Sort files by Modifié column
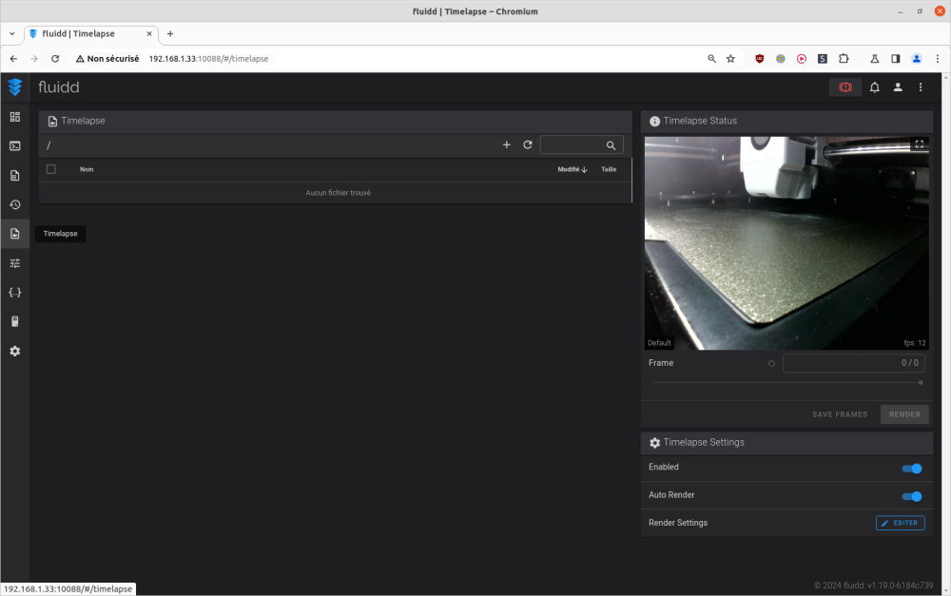The image size is (951, 596). pyautogui.click(x=572, y=170)
